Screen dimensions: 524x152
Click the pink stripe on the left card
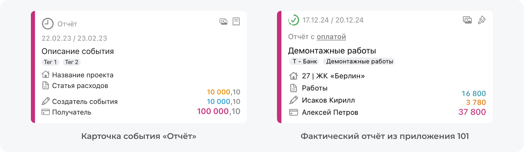coord(33,67)
